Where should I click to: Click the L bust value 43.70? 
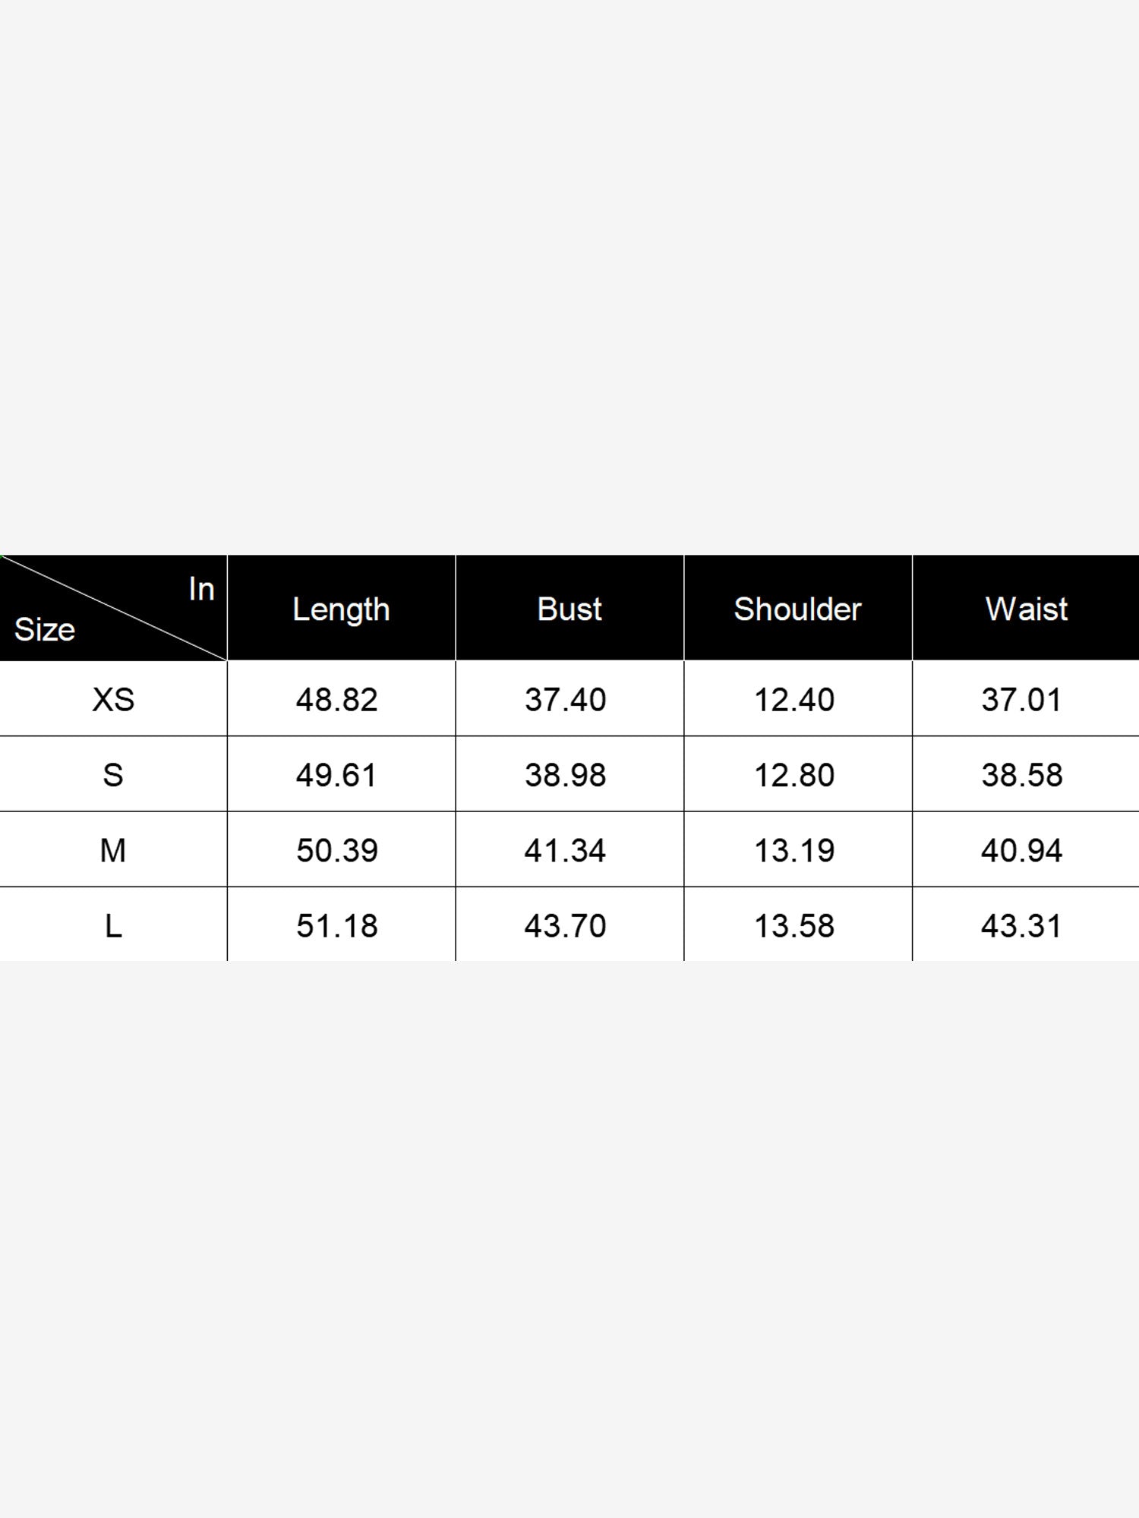566,926
